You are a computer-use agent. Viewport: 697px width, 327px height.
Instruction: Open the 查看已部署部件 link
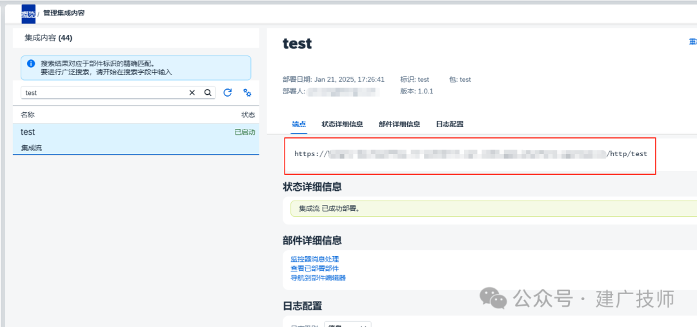[315, 268]
